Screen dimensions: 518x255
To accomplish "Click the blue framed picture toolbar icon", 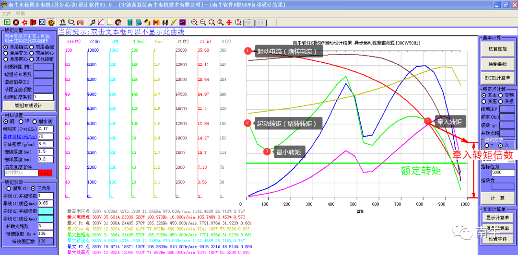I will point(42,23).
